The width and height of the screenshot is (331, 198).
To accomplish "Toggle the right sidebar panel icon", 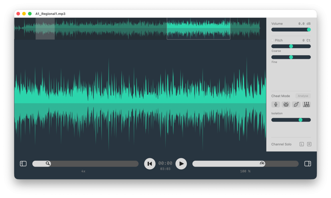I will point(308,164).
